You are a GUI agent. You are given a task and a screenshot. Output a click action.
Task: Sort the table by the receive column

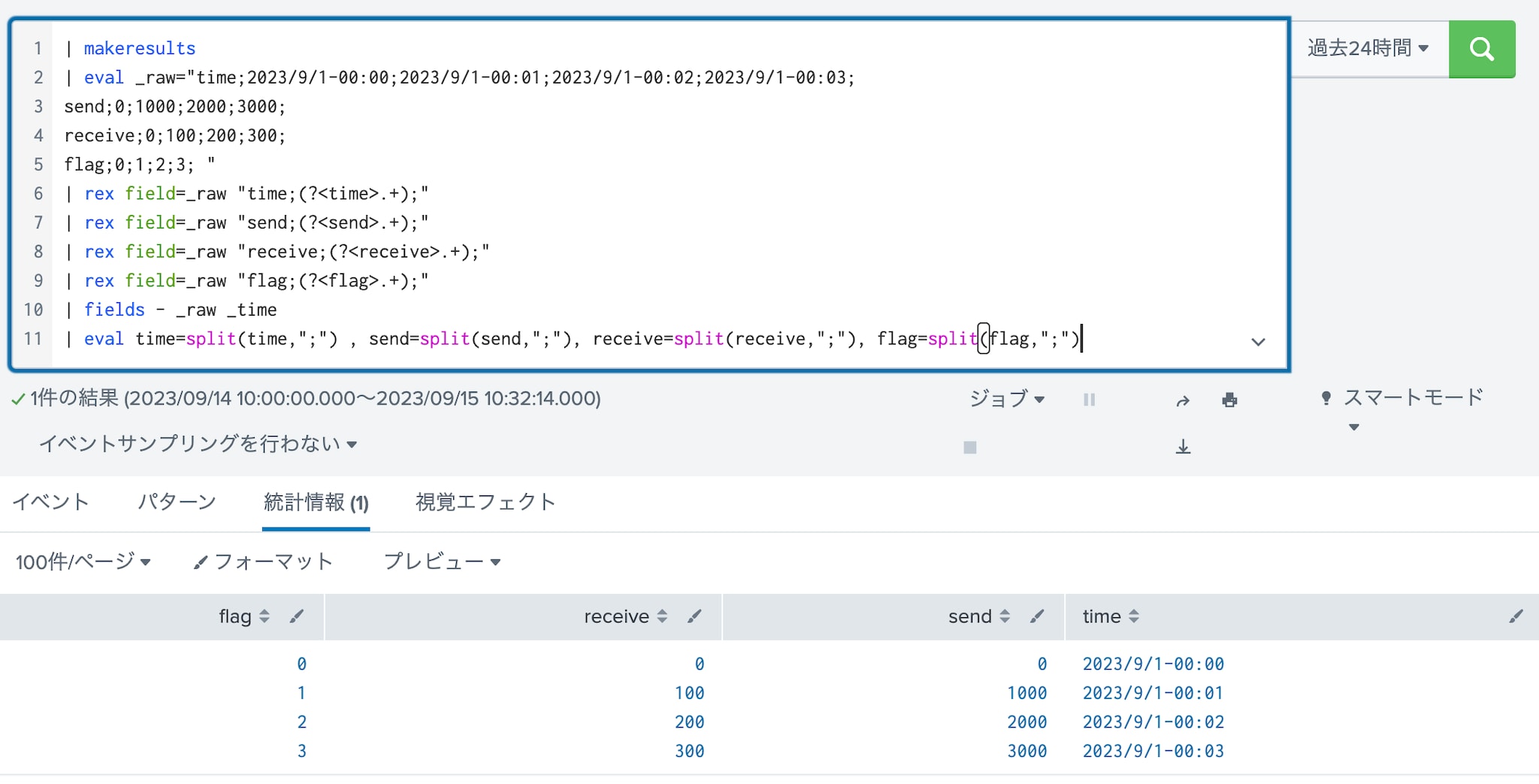(x=626, y=616)
